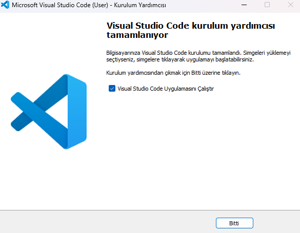Click the word 'tamamlanıyor' in the bold heading
Viewport: 300px width, 233px height.
click(137, 35)
